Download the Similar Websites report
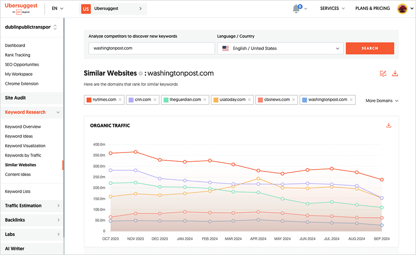 395,73
